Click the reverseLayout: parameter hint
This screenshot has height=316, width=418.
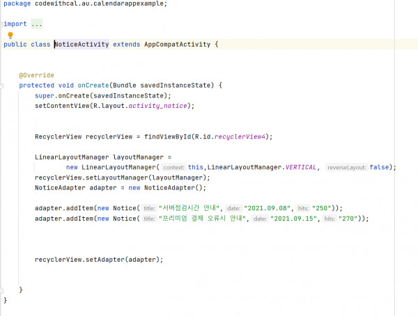[346, 167]
